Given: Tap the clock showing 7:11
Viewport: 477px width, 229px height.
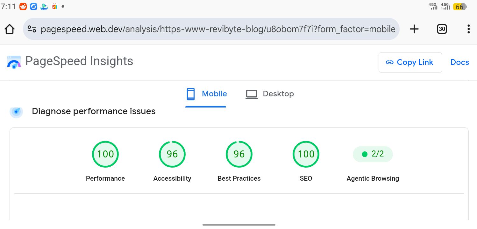Looking at the screenshot, I should tap(8, 6).
